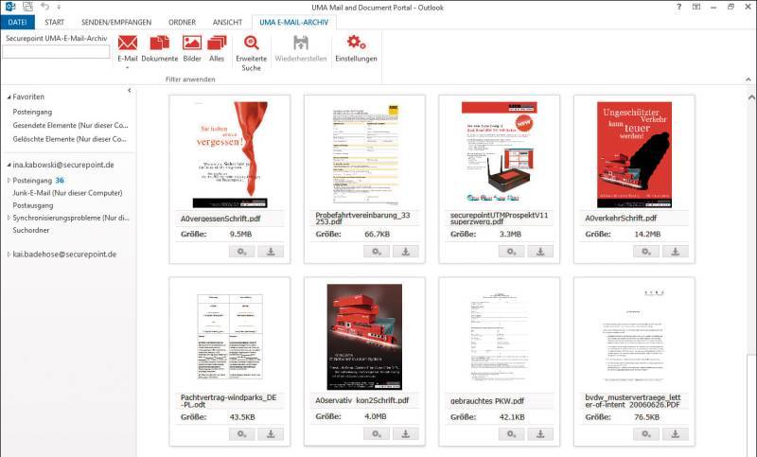Download A0servativ_kon2Schrift.pdf
Screen dimensions: 757x457
406,434
